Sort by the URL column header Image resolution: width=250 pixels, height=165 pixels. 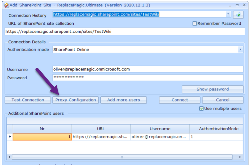pos(101,129)
